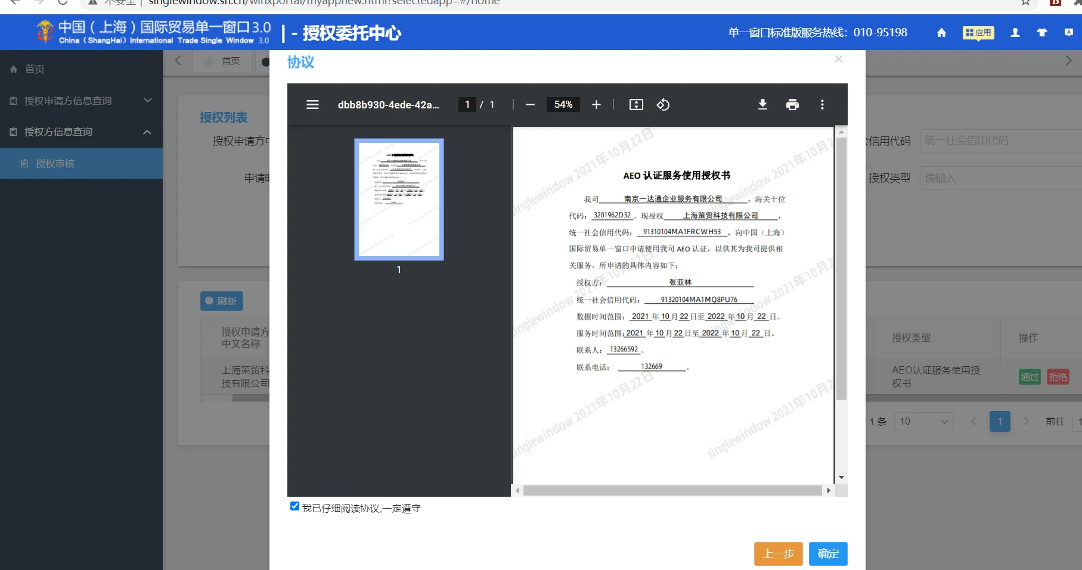
Task: Go to the next pagination page
Action: 1026,422
